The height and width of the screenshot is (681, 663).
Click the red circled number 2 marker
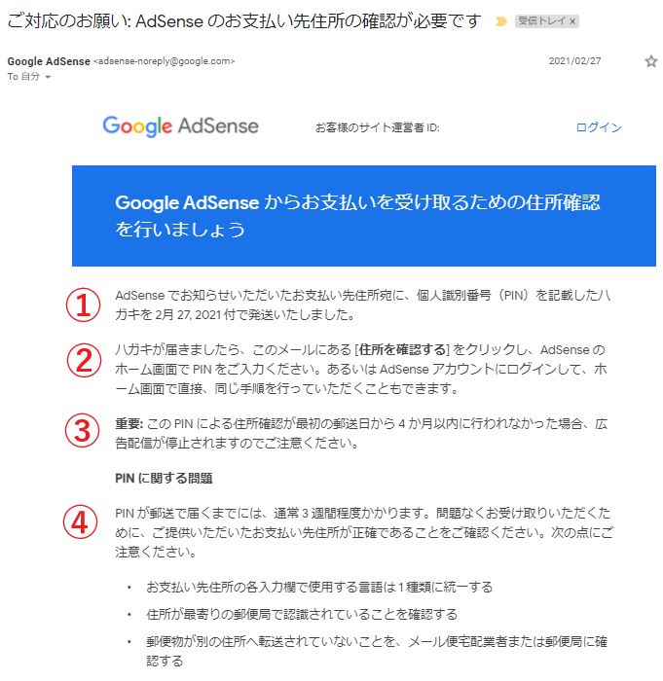[84, 360]
